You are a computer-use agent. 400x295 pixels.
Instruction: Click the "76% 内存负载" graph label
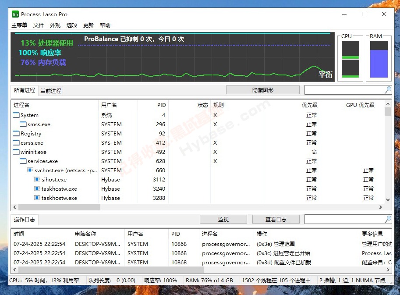tap(43, 62)
